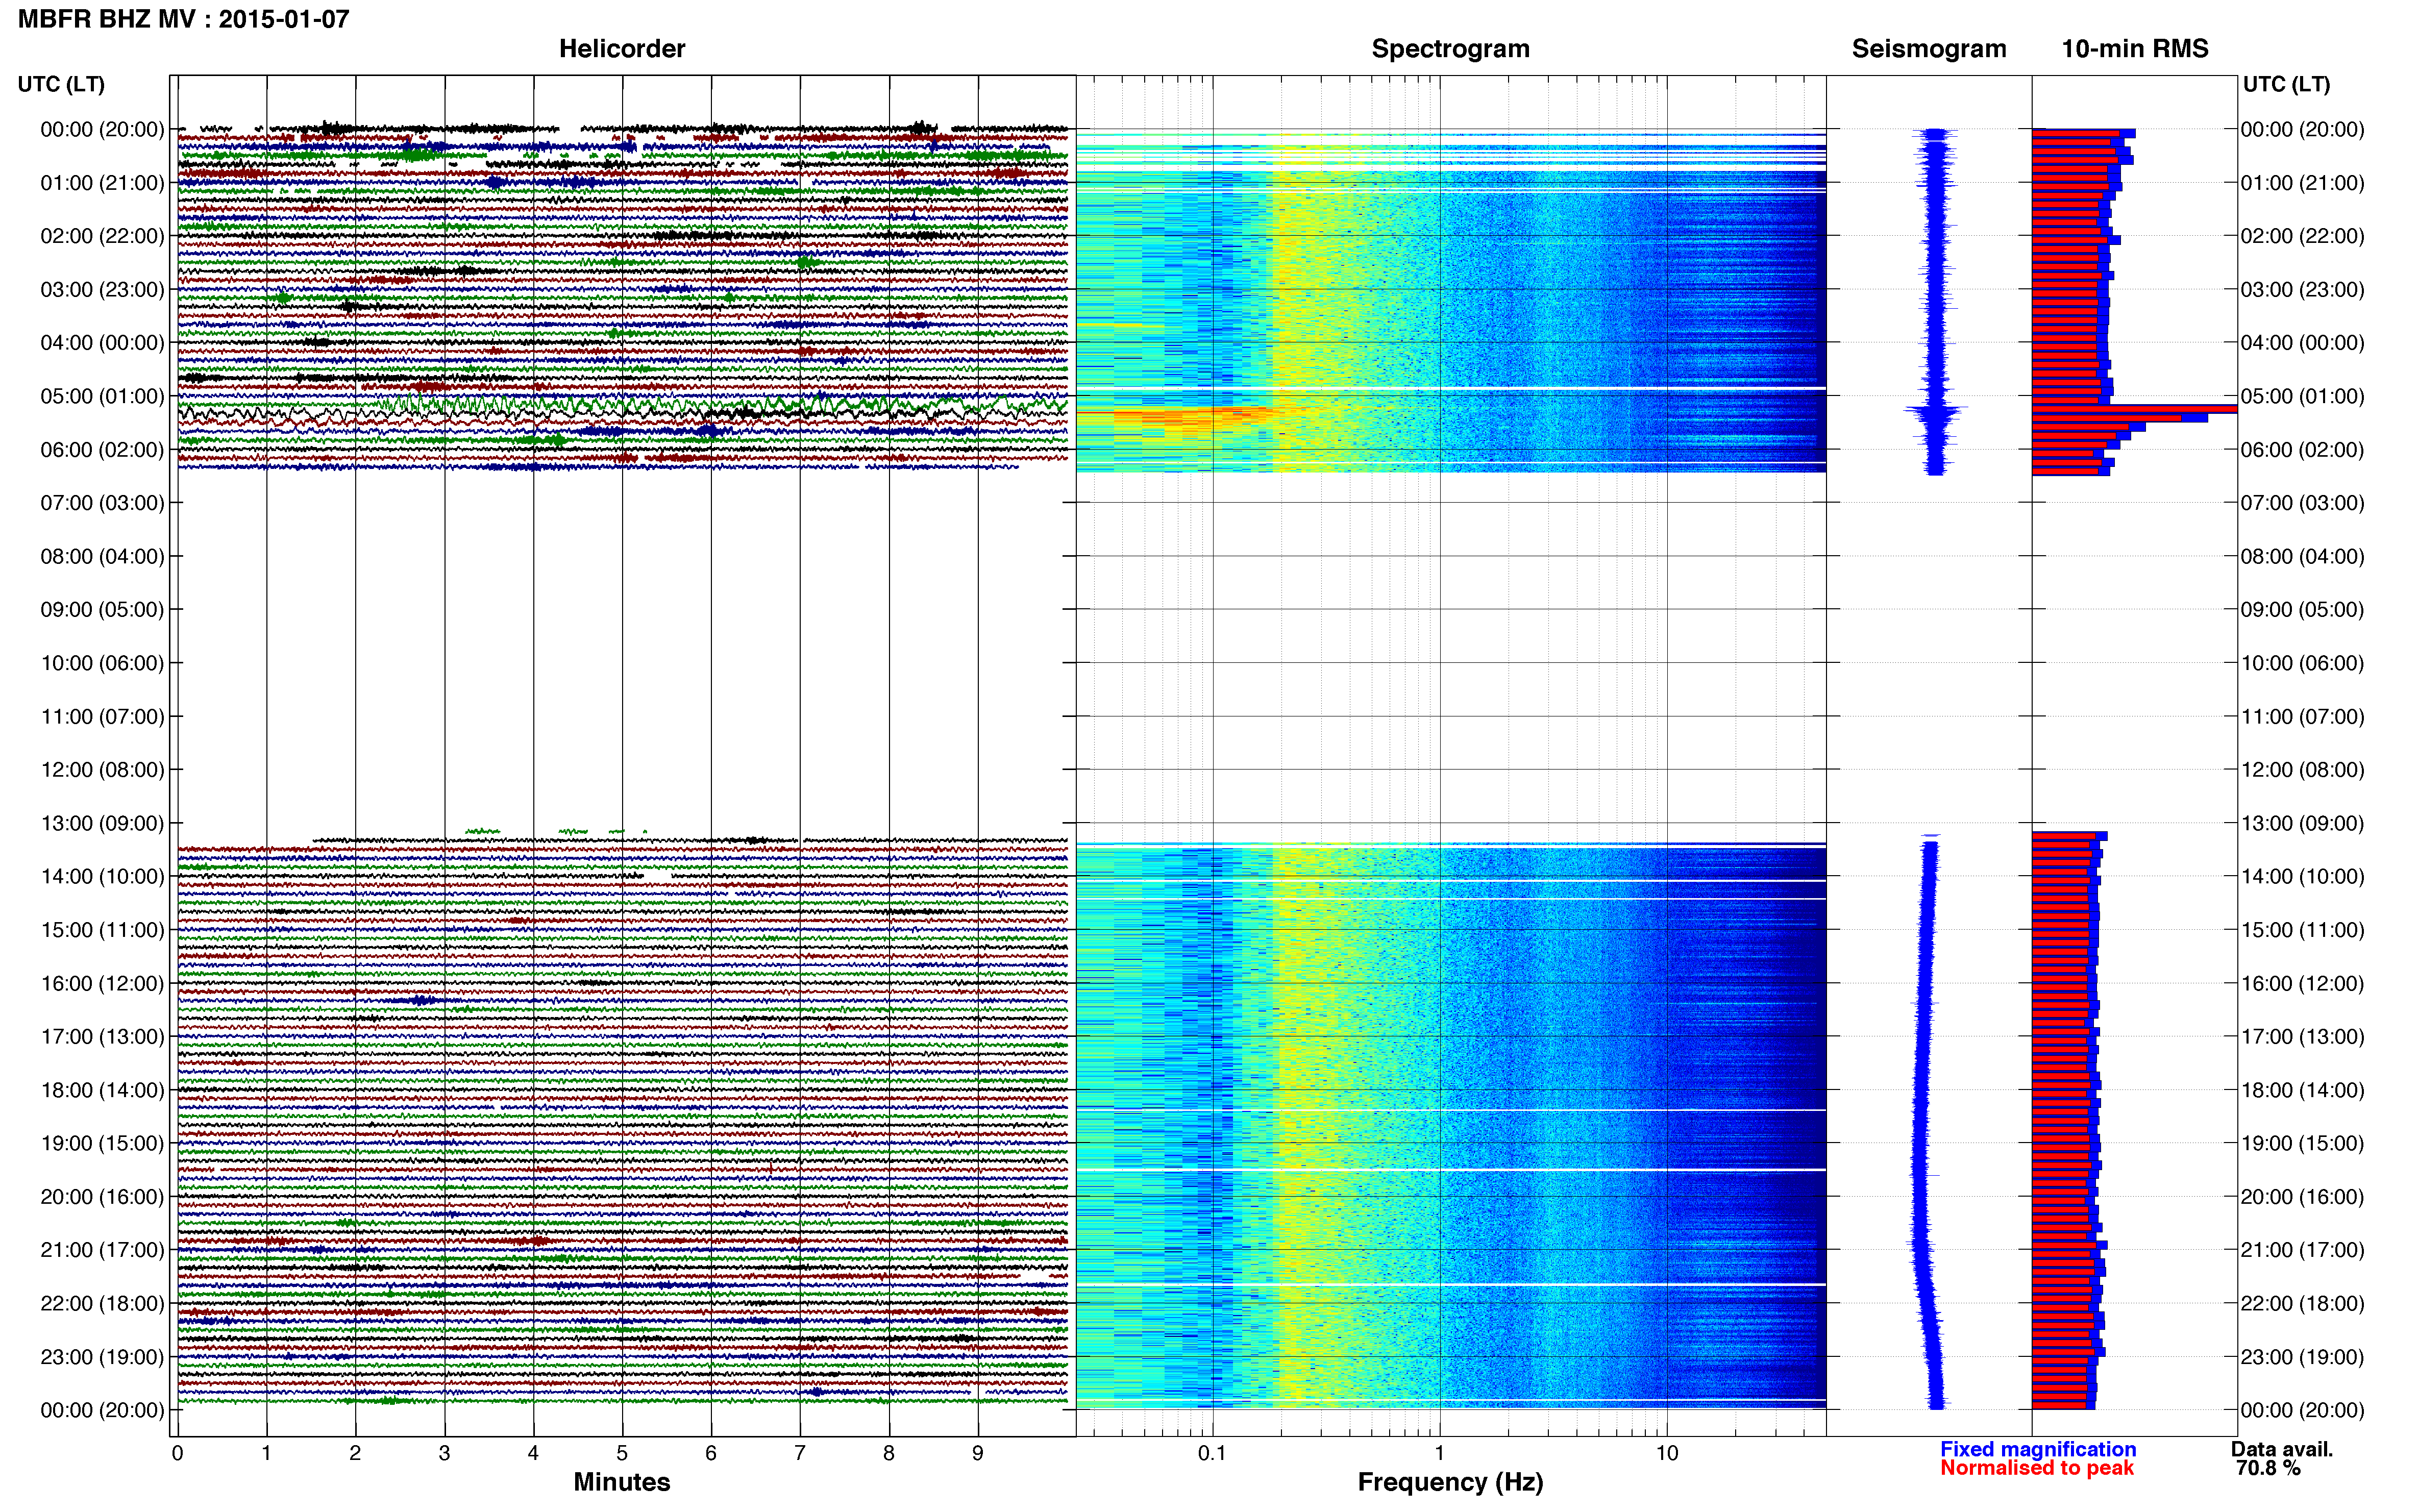Click left axis label 04:00 (00:00)
2419x1512 pixels.
pyautogui.click(x=102, y=343)
